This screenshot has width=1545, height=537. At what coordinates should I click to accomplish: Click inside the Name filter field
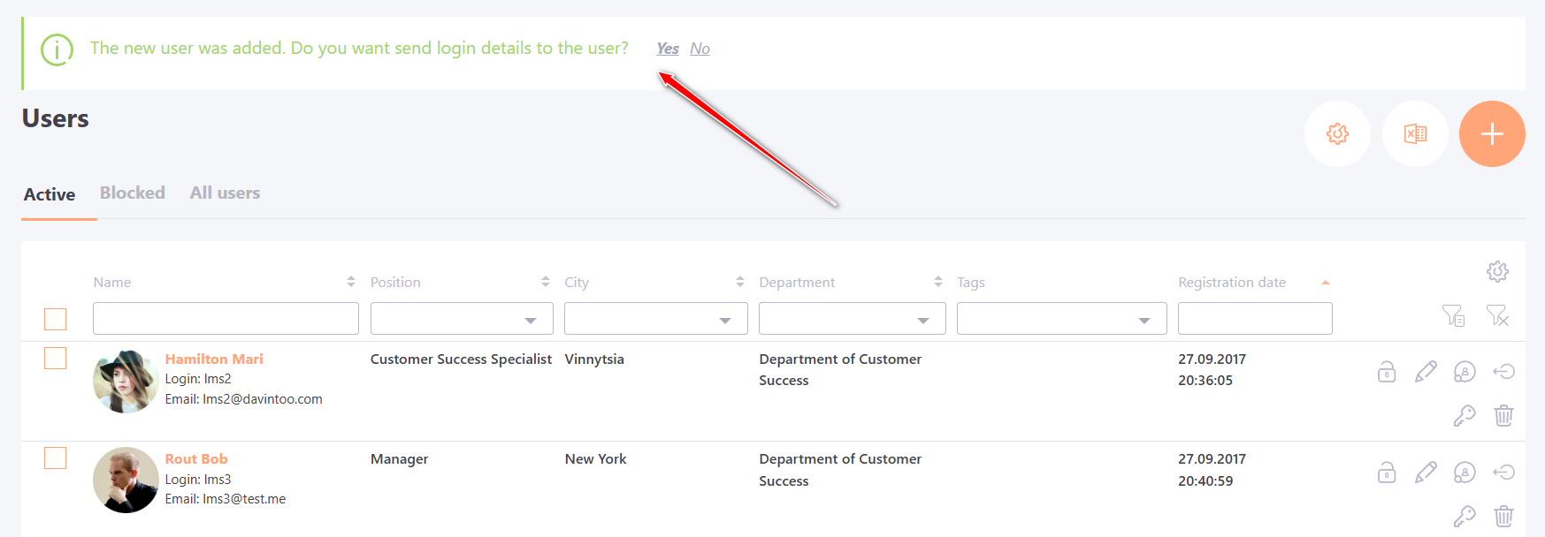(226, 319)
